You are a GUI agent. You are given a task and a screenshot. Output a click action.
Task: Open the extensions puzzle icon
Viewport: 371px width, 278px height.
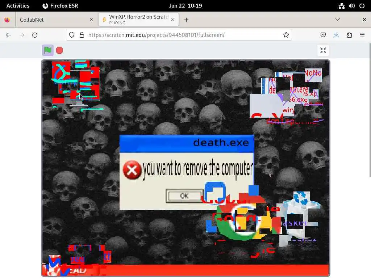pos(349,35)
